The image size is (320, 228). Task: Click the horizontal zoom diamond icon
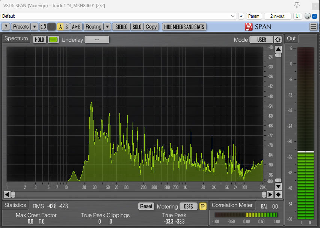pyautogui.click(x=278, y=195)
